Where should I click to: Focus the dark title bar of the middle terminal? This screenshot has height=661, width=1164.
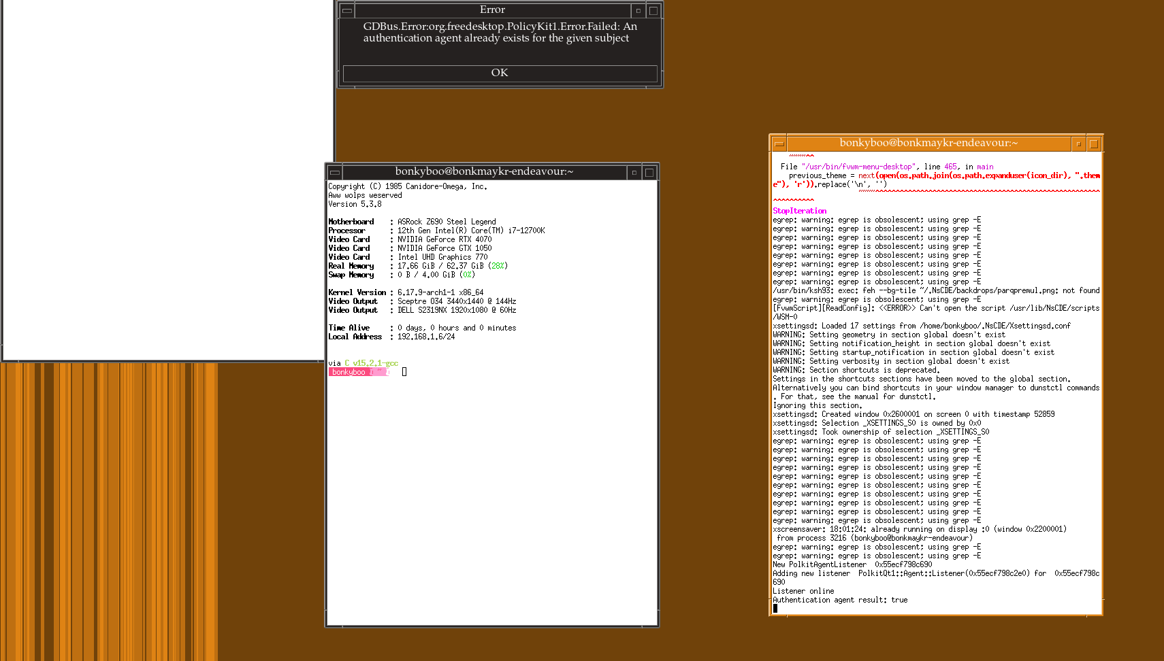click(483, 172)
